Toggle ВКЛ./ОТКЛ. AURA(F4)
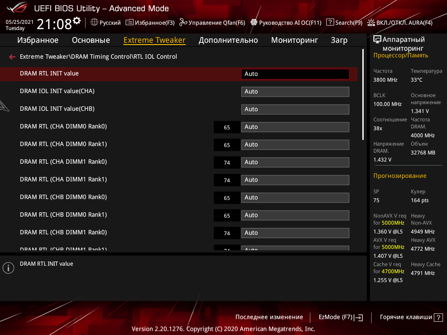Screen dimensions: 447x335 coord(404,23)
